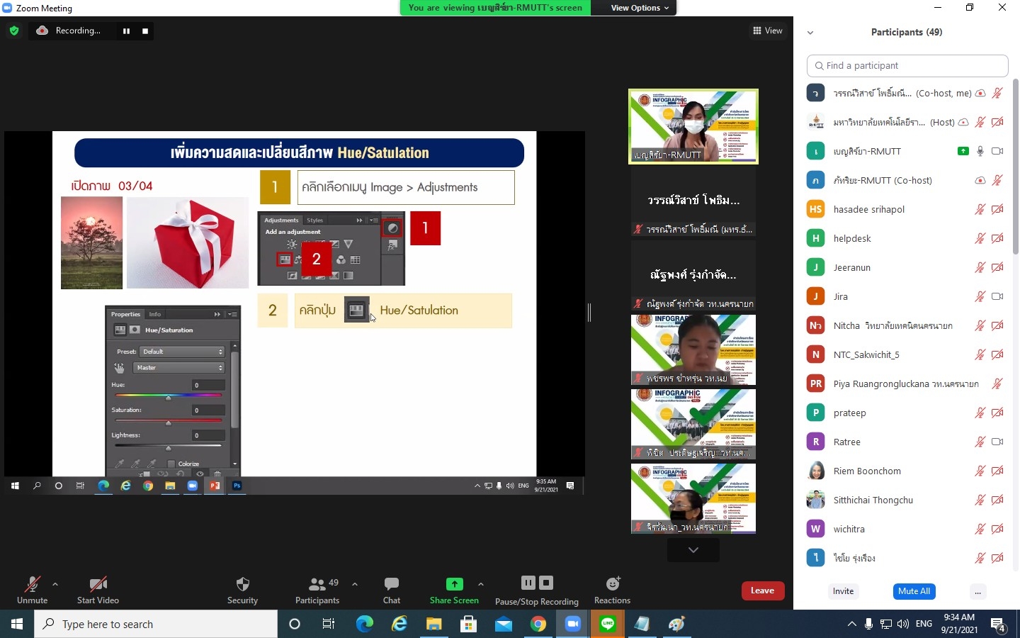The image size is (1020, 638).
Task: Click the green encryption shield icon
Action: tap(13, 30)
